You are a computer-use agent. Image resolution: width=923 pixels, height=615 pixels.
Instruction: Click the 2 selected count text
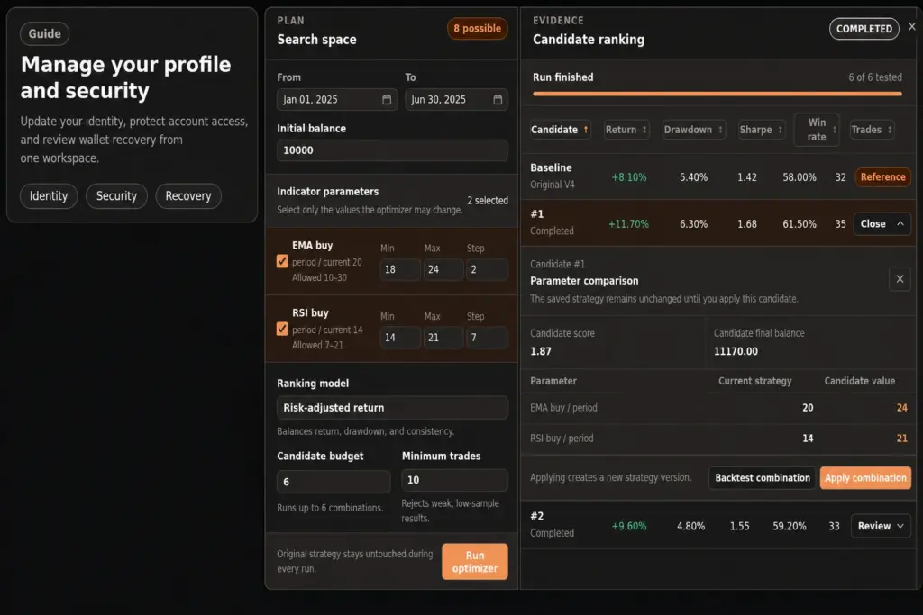pyautogui.click(x=488, y=201)
